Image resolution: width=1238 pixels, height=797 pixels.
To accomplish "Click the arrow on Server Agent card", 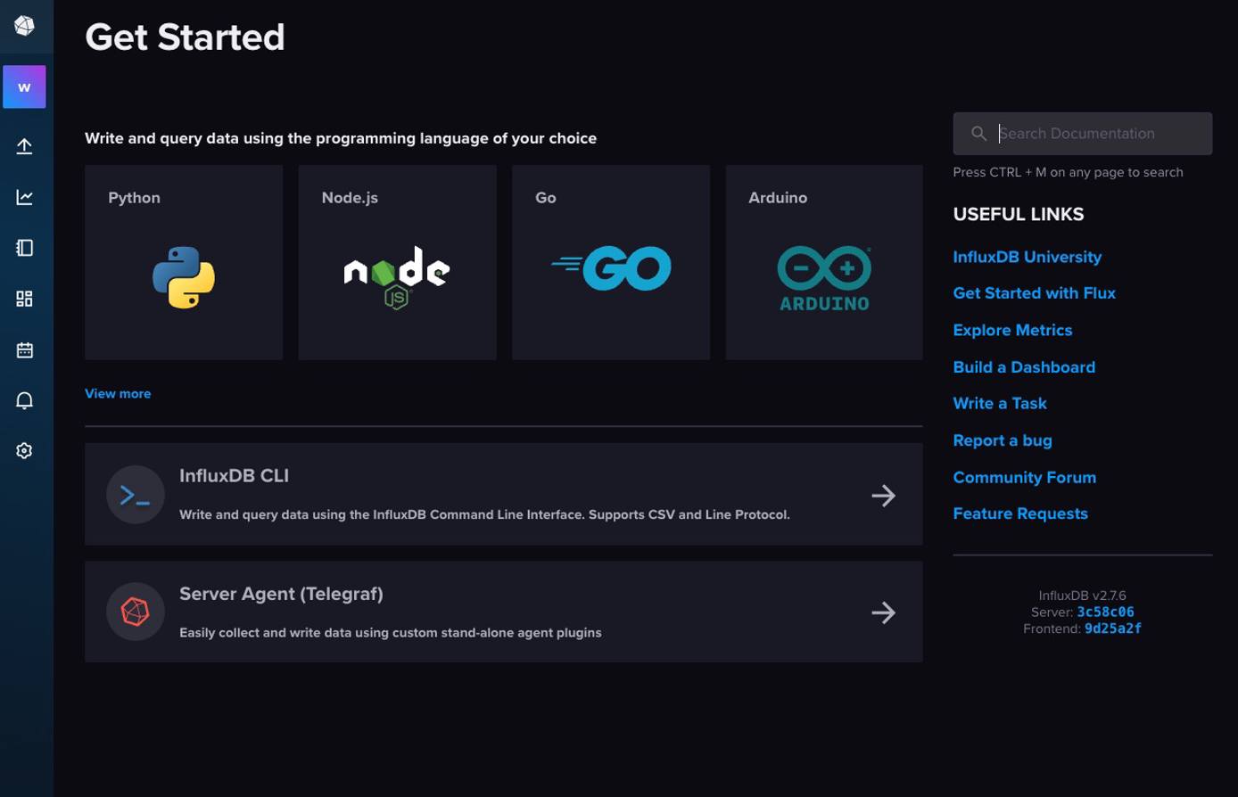I will [x=883, y=612].
